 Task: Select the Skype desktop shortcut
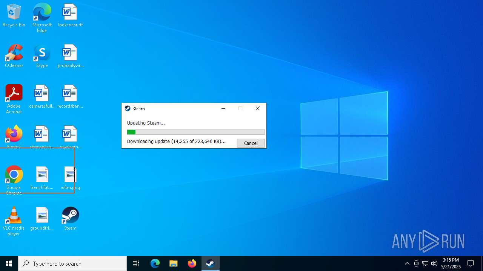click(x=42, y=56)
